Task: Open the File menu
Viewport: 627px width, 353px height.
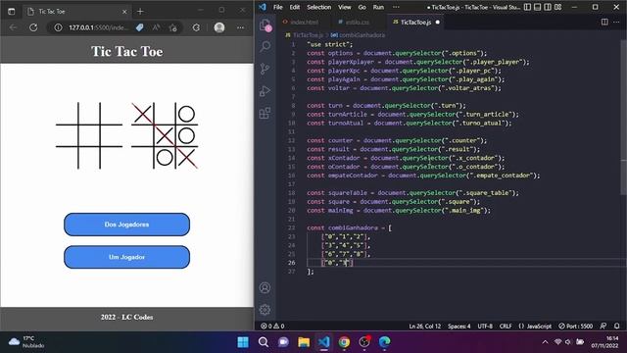Action: click(278, 7)
